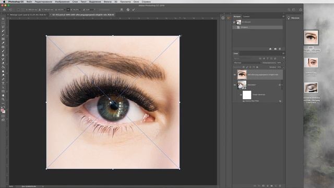Select the Hand tool
The width and height of the screenshot is (334, 188).
point(3,95)
